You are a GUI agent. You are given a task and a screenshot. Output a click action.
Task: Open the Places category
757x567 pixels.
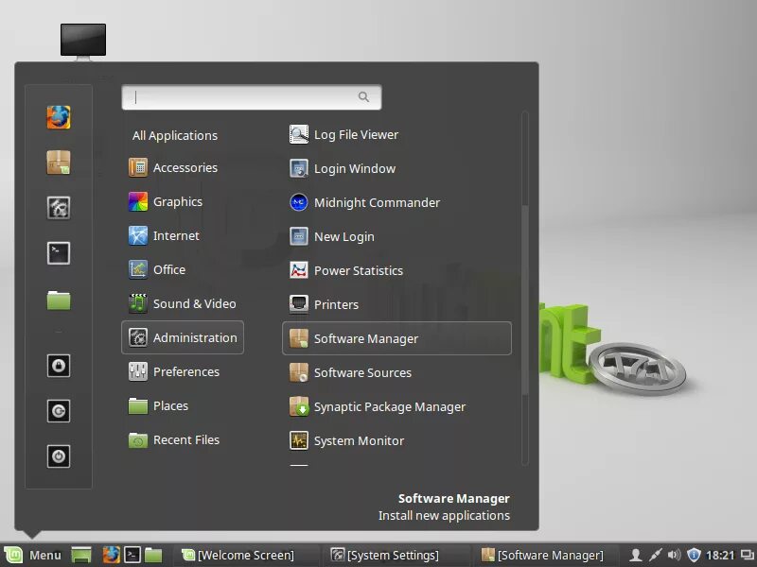[183, 406]
